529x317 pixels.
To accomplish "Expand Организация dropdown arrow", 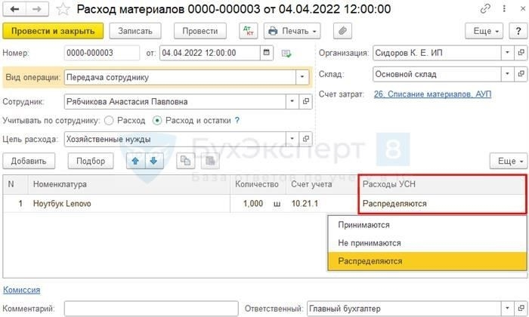I will click(507, 53).
